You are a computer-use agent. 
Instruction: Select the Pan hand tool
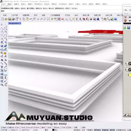click(x=34, y=19)
